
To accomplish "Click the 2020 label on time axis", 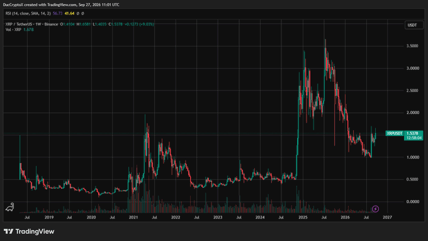I will pyautogui.click(x=91, y=217).
